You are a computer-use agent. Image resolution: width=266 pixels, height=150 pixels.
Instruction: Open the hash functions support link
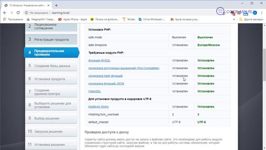(x=105, y=76)
